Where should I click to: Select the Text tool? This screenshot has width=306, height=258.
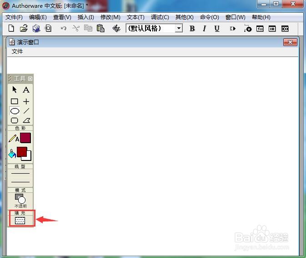point(26,90)
